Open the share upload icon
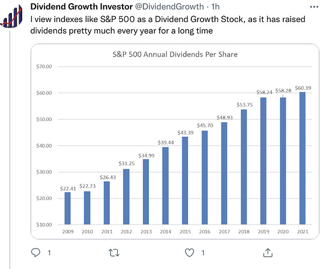324x269 pixels. (267, 252)
